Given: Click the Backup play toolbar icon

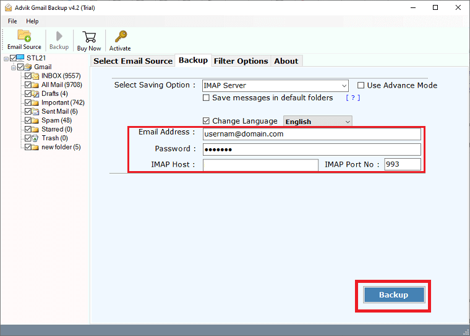Looking at the screenshot, I should pyautogui.click(x=59, y=36).
